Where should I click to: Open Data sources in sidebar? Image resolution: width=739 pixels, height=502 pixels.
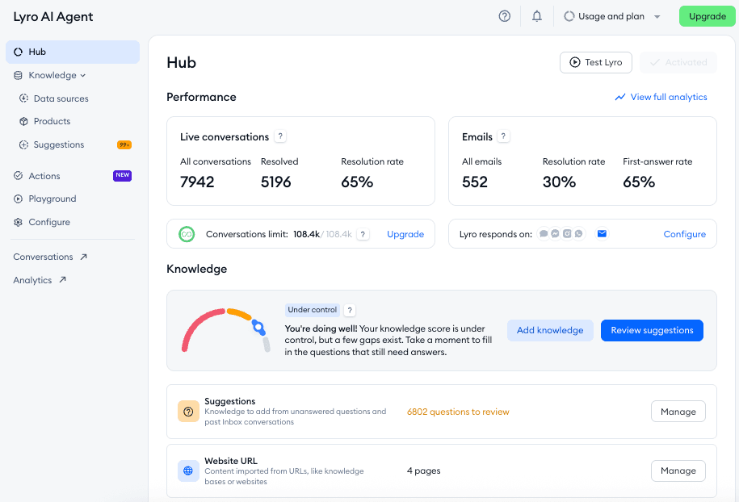point(61,98)
